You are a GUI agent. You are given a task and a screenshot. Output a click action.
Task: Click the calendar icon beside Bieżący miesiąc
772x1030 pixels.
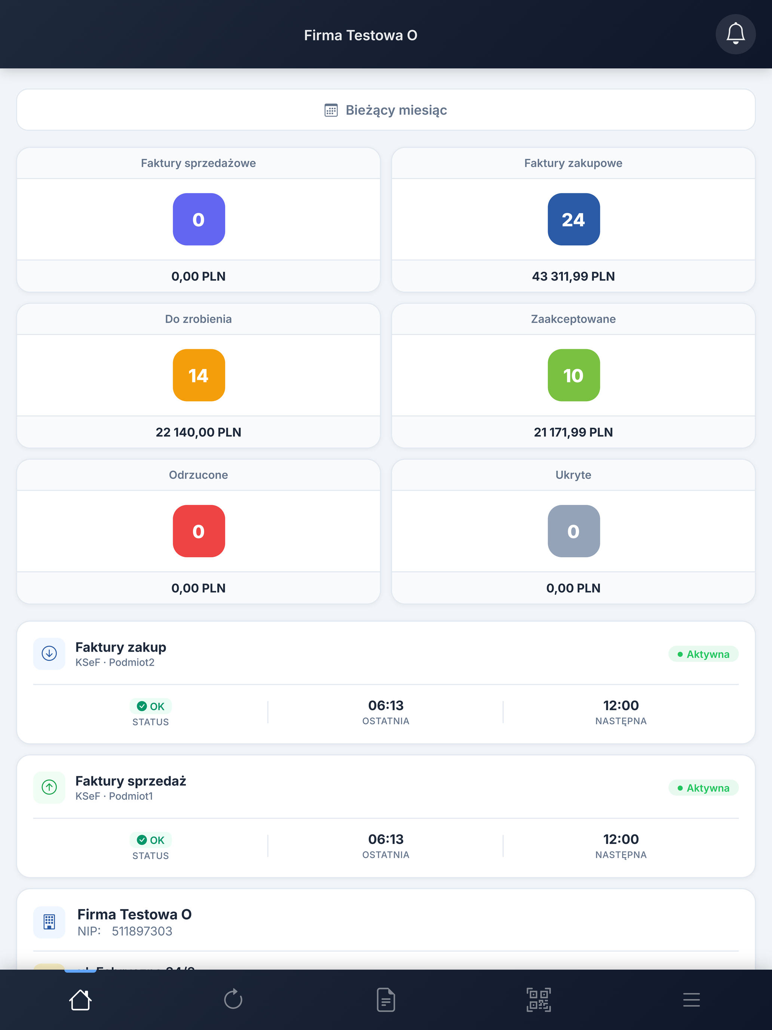[331, 110]
